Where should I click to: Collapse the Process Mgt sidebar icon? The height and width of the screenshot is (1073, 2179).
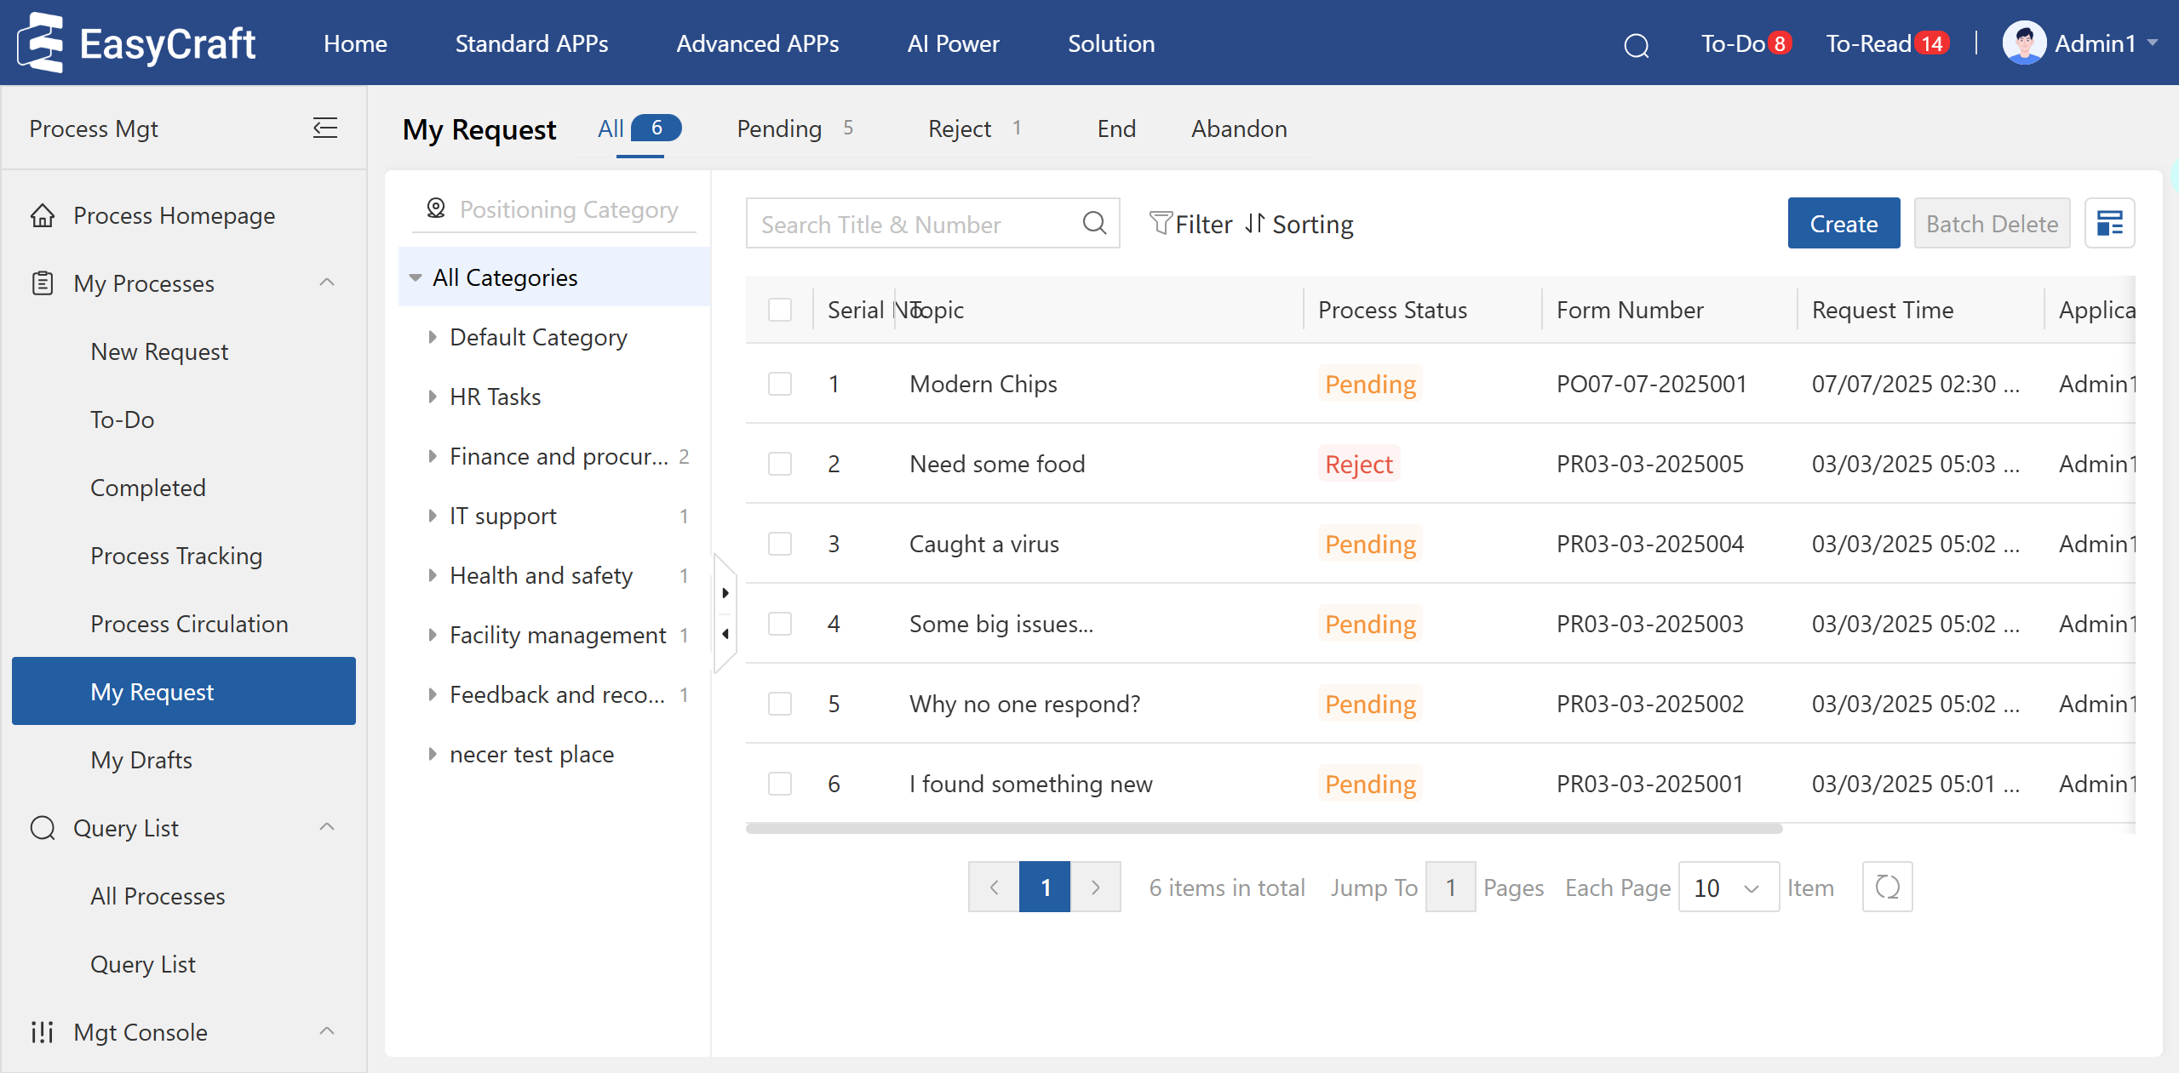[325, 128]
